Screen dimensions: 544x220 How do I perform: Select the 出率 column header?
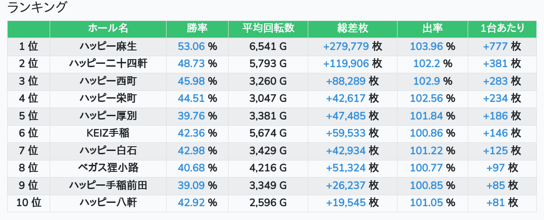pos(432,29)
